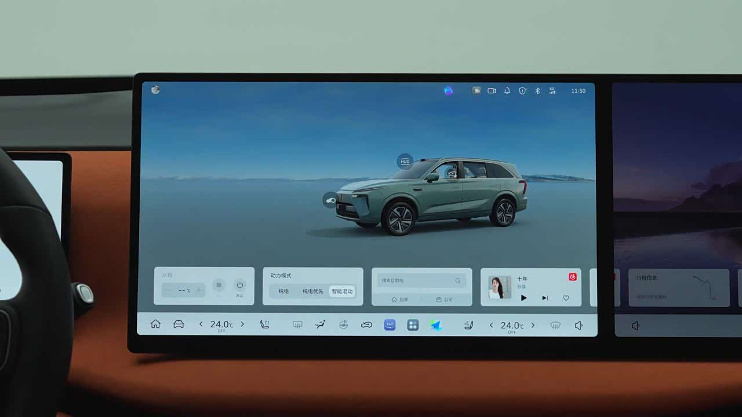
Task: Open volume control on the center screen
Action: pyautogui.click(x=578, y=325)
